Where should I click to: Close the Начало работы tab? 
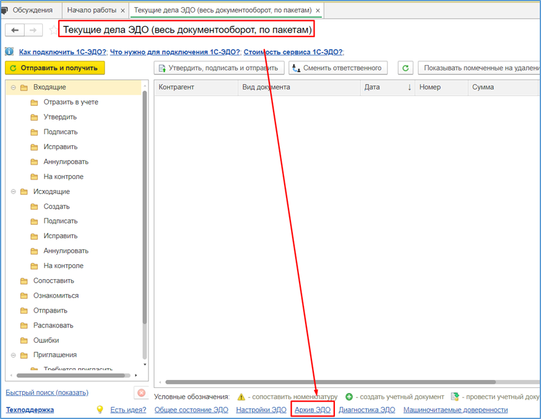click(123, 11)
